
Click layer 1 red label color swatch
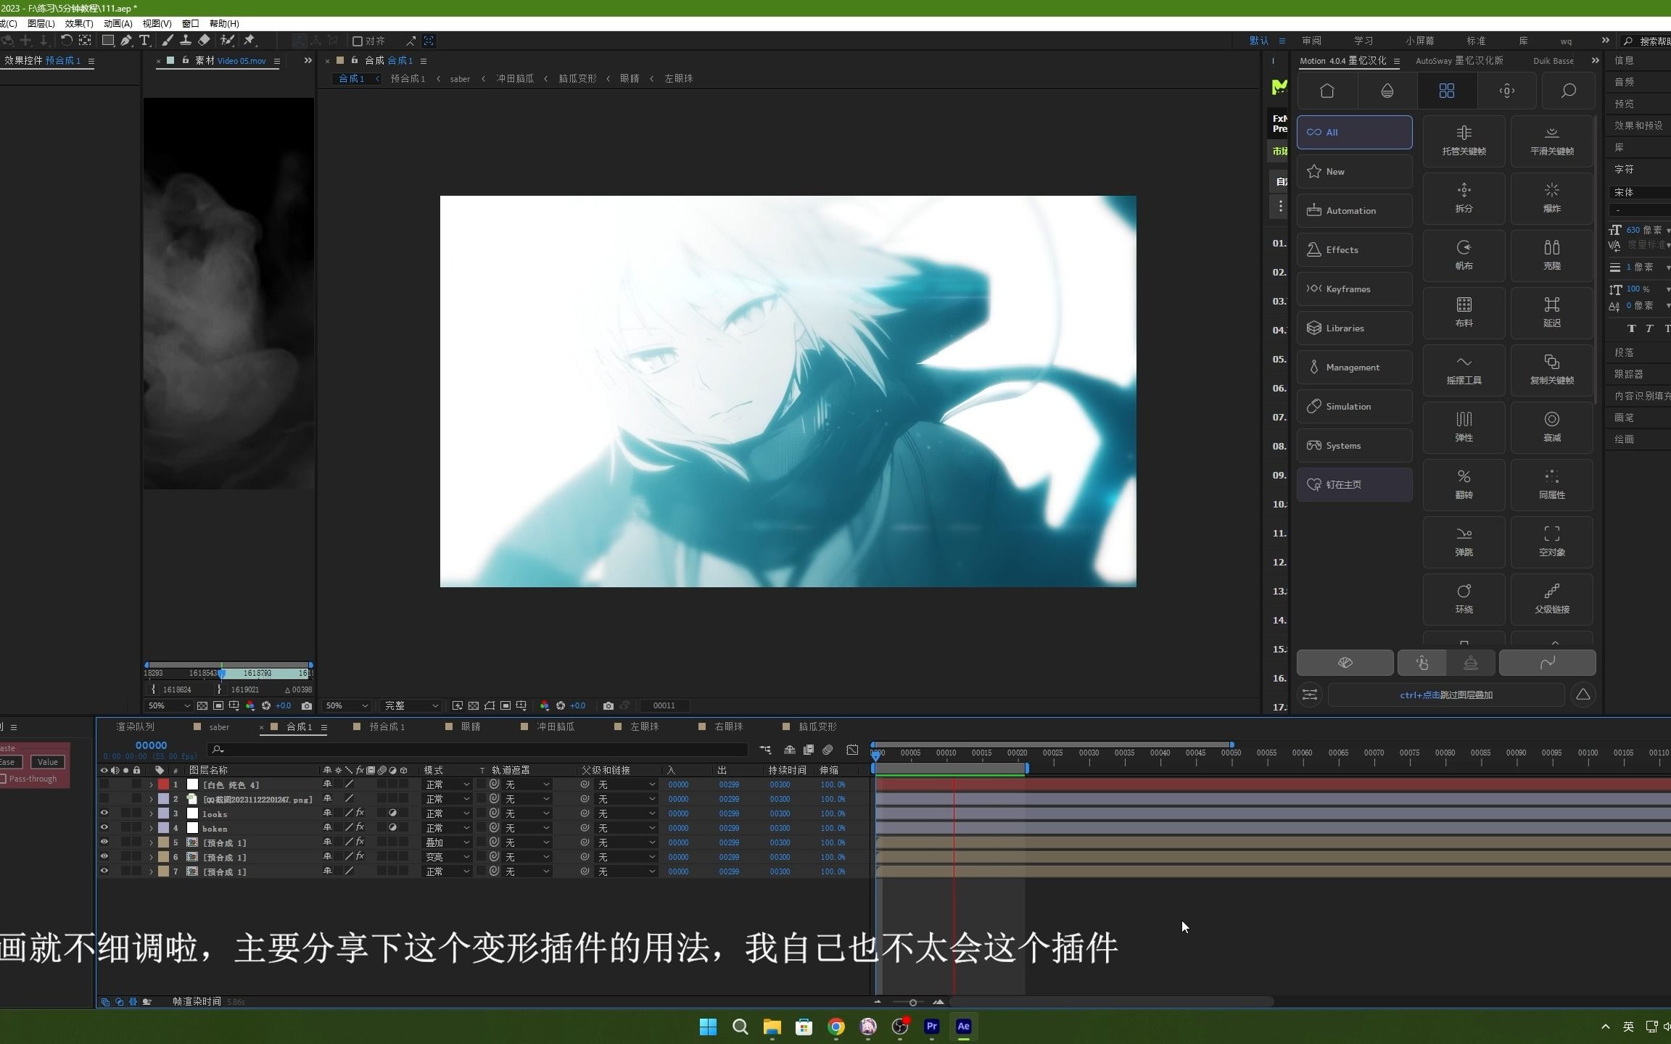(163, 784)
